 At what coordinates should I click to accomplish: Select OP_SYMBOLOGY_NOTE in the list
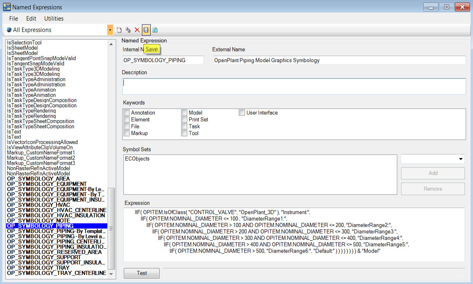(38, 221)
